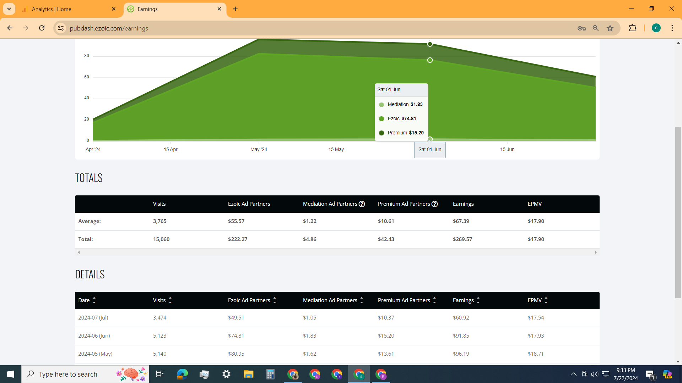The image size is (682, 383).
Task: Open the volume control icon
Action: pos(595,374)
